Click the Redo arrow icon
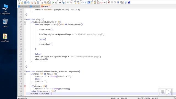Viewport: 176px width, 99px height. [56, 2]
